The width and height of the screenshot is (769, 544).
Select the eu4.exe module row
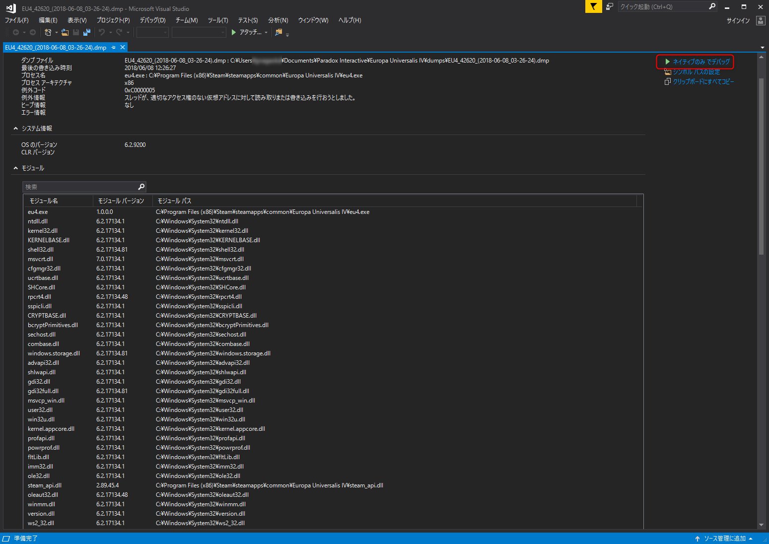point(333,212)
